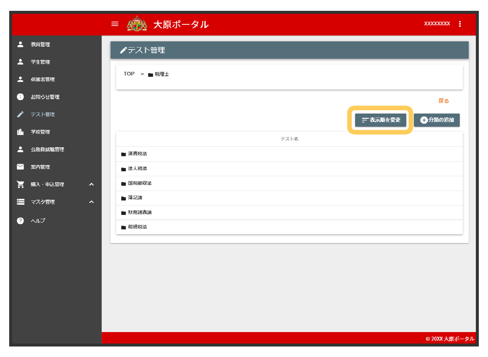
Task: Click the 戻る link
Action: click(x=444, y=101)
